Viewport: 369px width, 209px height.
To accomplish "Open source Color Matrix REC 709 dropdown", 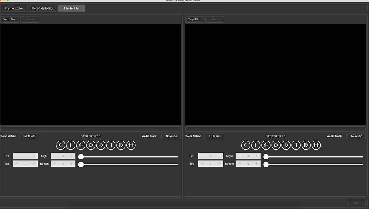I will [x=30, y=136].
